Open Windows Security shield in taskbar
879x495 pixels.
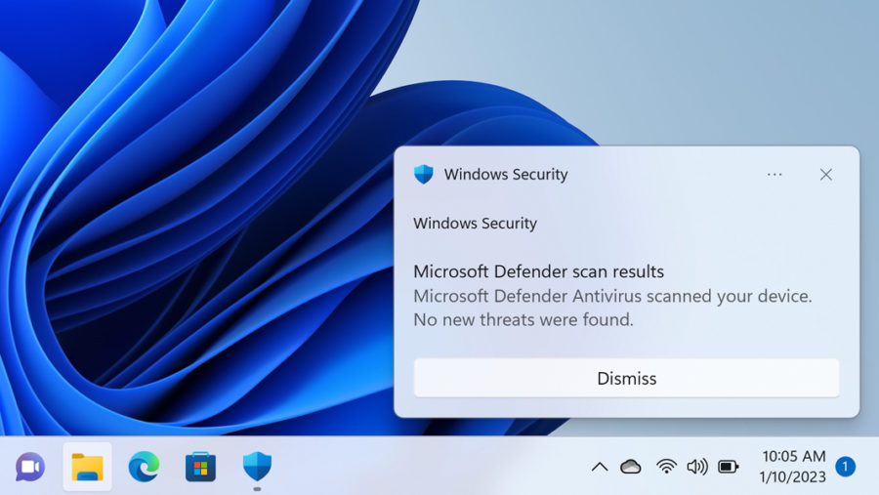coord(257,467)
